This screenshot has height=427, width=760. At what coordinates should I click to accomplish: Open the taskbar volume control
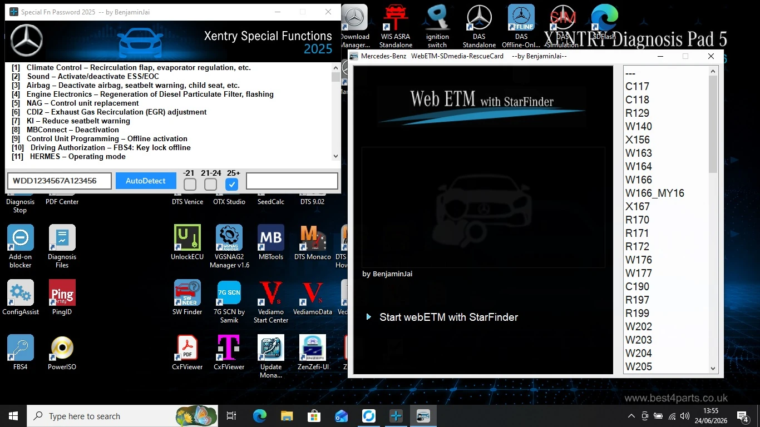(685, 416)
